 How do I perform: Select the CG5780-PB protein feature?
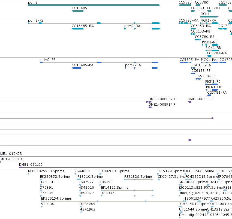198,79
